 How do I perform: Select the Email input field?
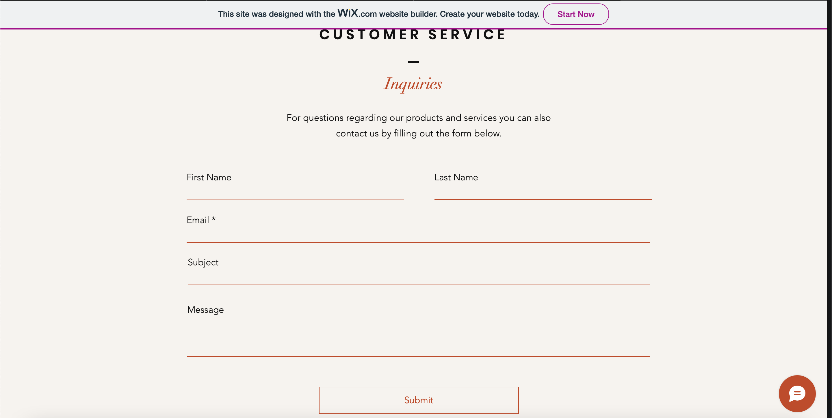(x=418, y=234)
